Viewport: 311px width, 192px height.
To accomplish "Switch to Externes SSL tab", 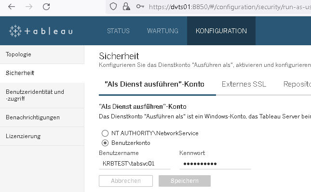I will point(244,84).
